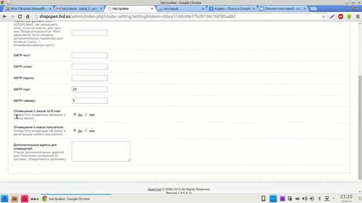The height and width of the screenshot is (203, 362).
Task: Open the blue window tray icon
Action: click(x=273, y=198)
